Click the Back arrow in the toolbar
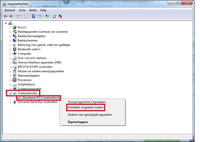 coord(5,16)
